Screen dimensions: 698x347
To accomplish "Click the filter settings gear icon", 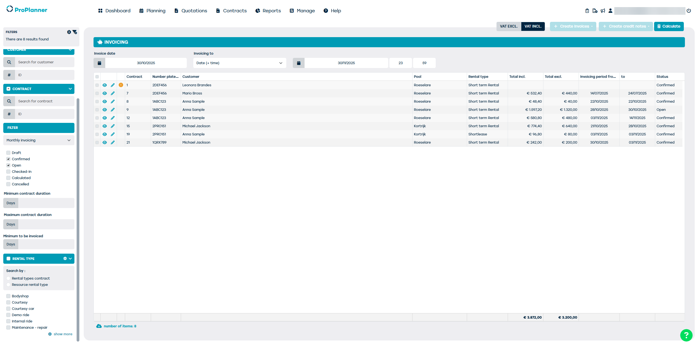I will 69,32.
